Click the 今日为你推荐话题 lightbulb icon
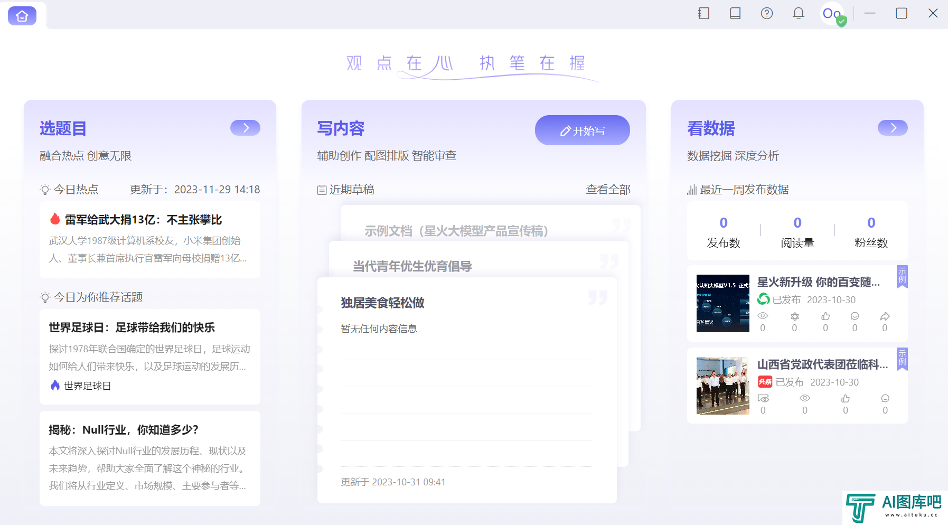948x525 pixels. pos(45,297)
